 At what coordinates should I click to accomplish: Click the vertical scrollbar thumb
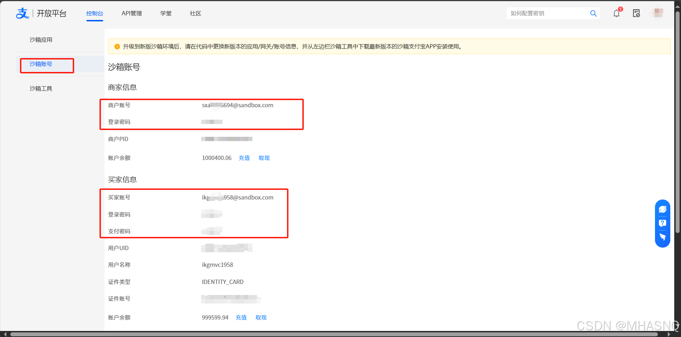click(677, 122)
